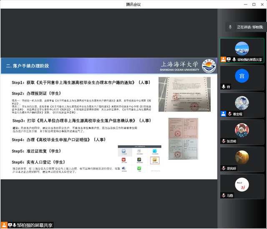
Task: Click the screen share icon on 邹柏强's tile
Action: [229, 60]
